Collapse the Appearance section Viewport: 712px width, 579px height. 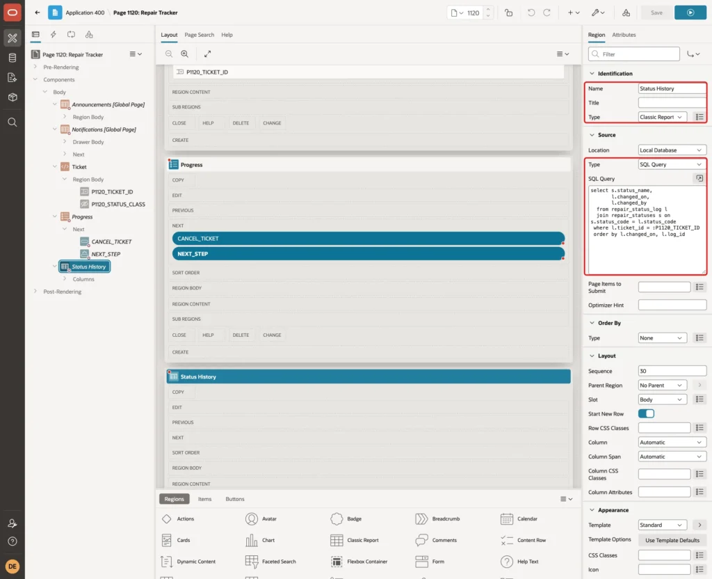[592, 510]
